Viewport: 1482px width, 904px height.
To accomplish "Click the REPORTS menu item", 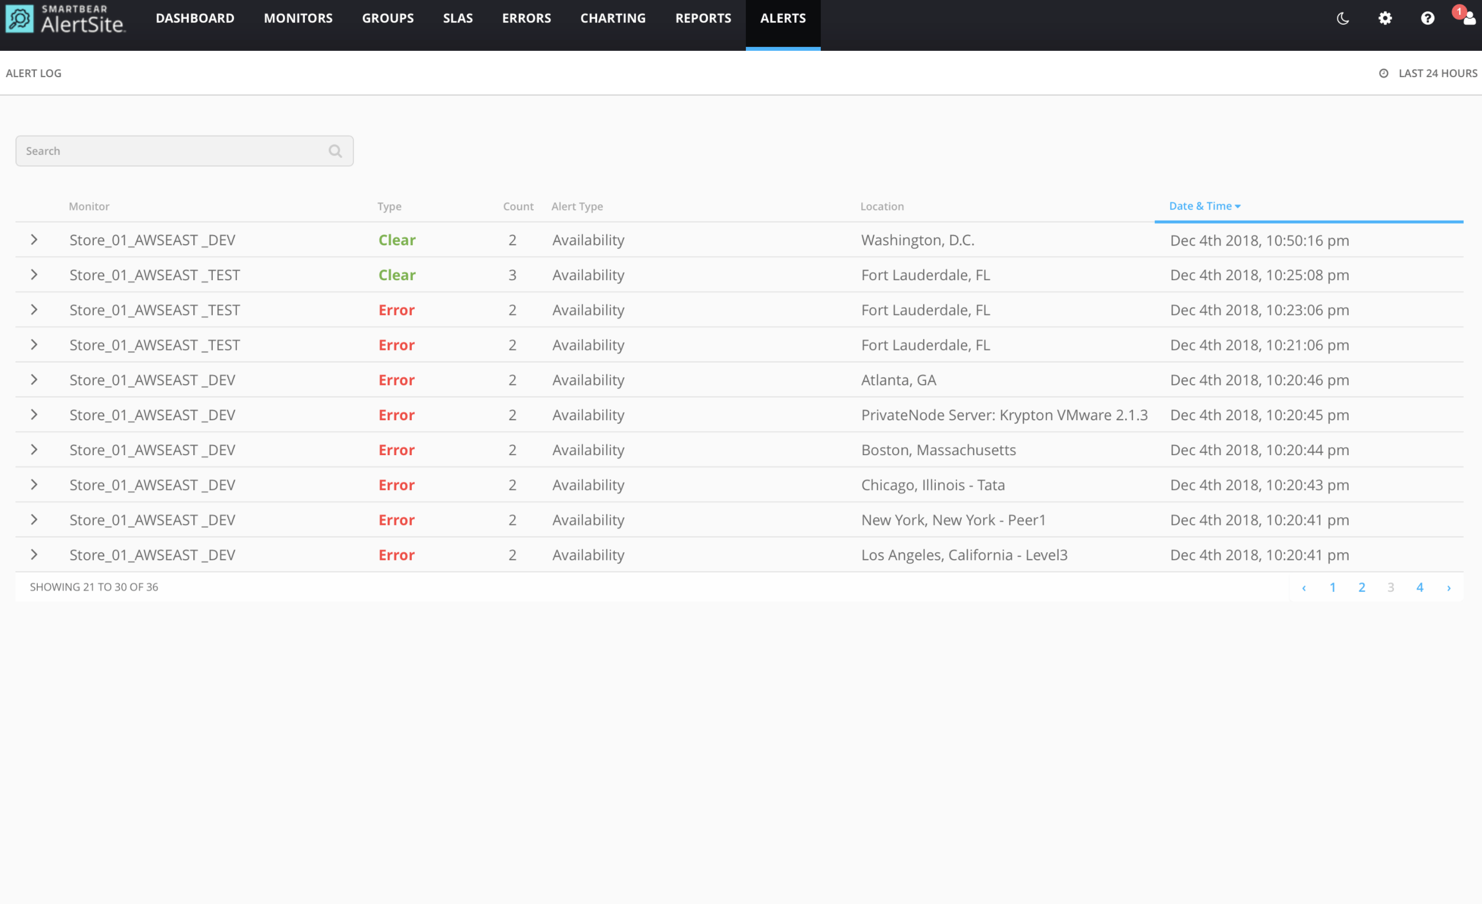I will click(703, 17).
